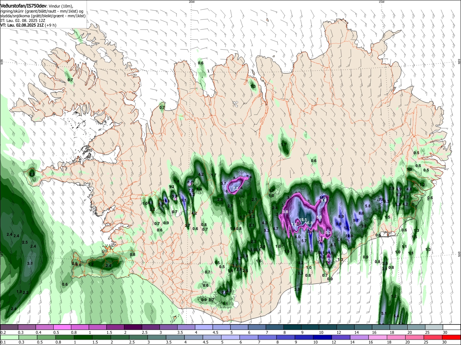Click the 3.9 value on the southern rain streak
This screenshot has height=345, width=461.
point(297,289)
